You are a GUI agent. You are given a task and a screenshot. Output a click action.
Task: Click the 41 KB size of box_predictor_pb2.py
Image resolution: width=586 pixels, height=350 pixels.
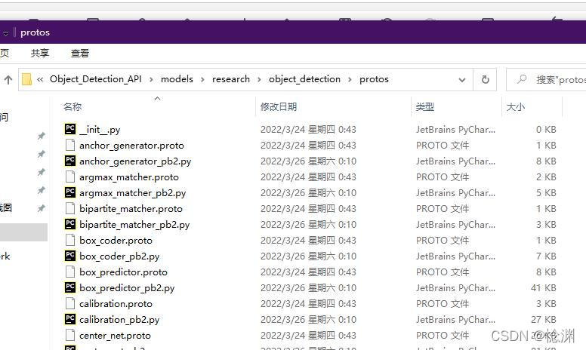pos(544,287)
